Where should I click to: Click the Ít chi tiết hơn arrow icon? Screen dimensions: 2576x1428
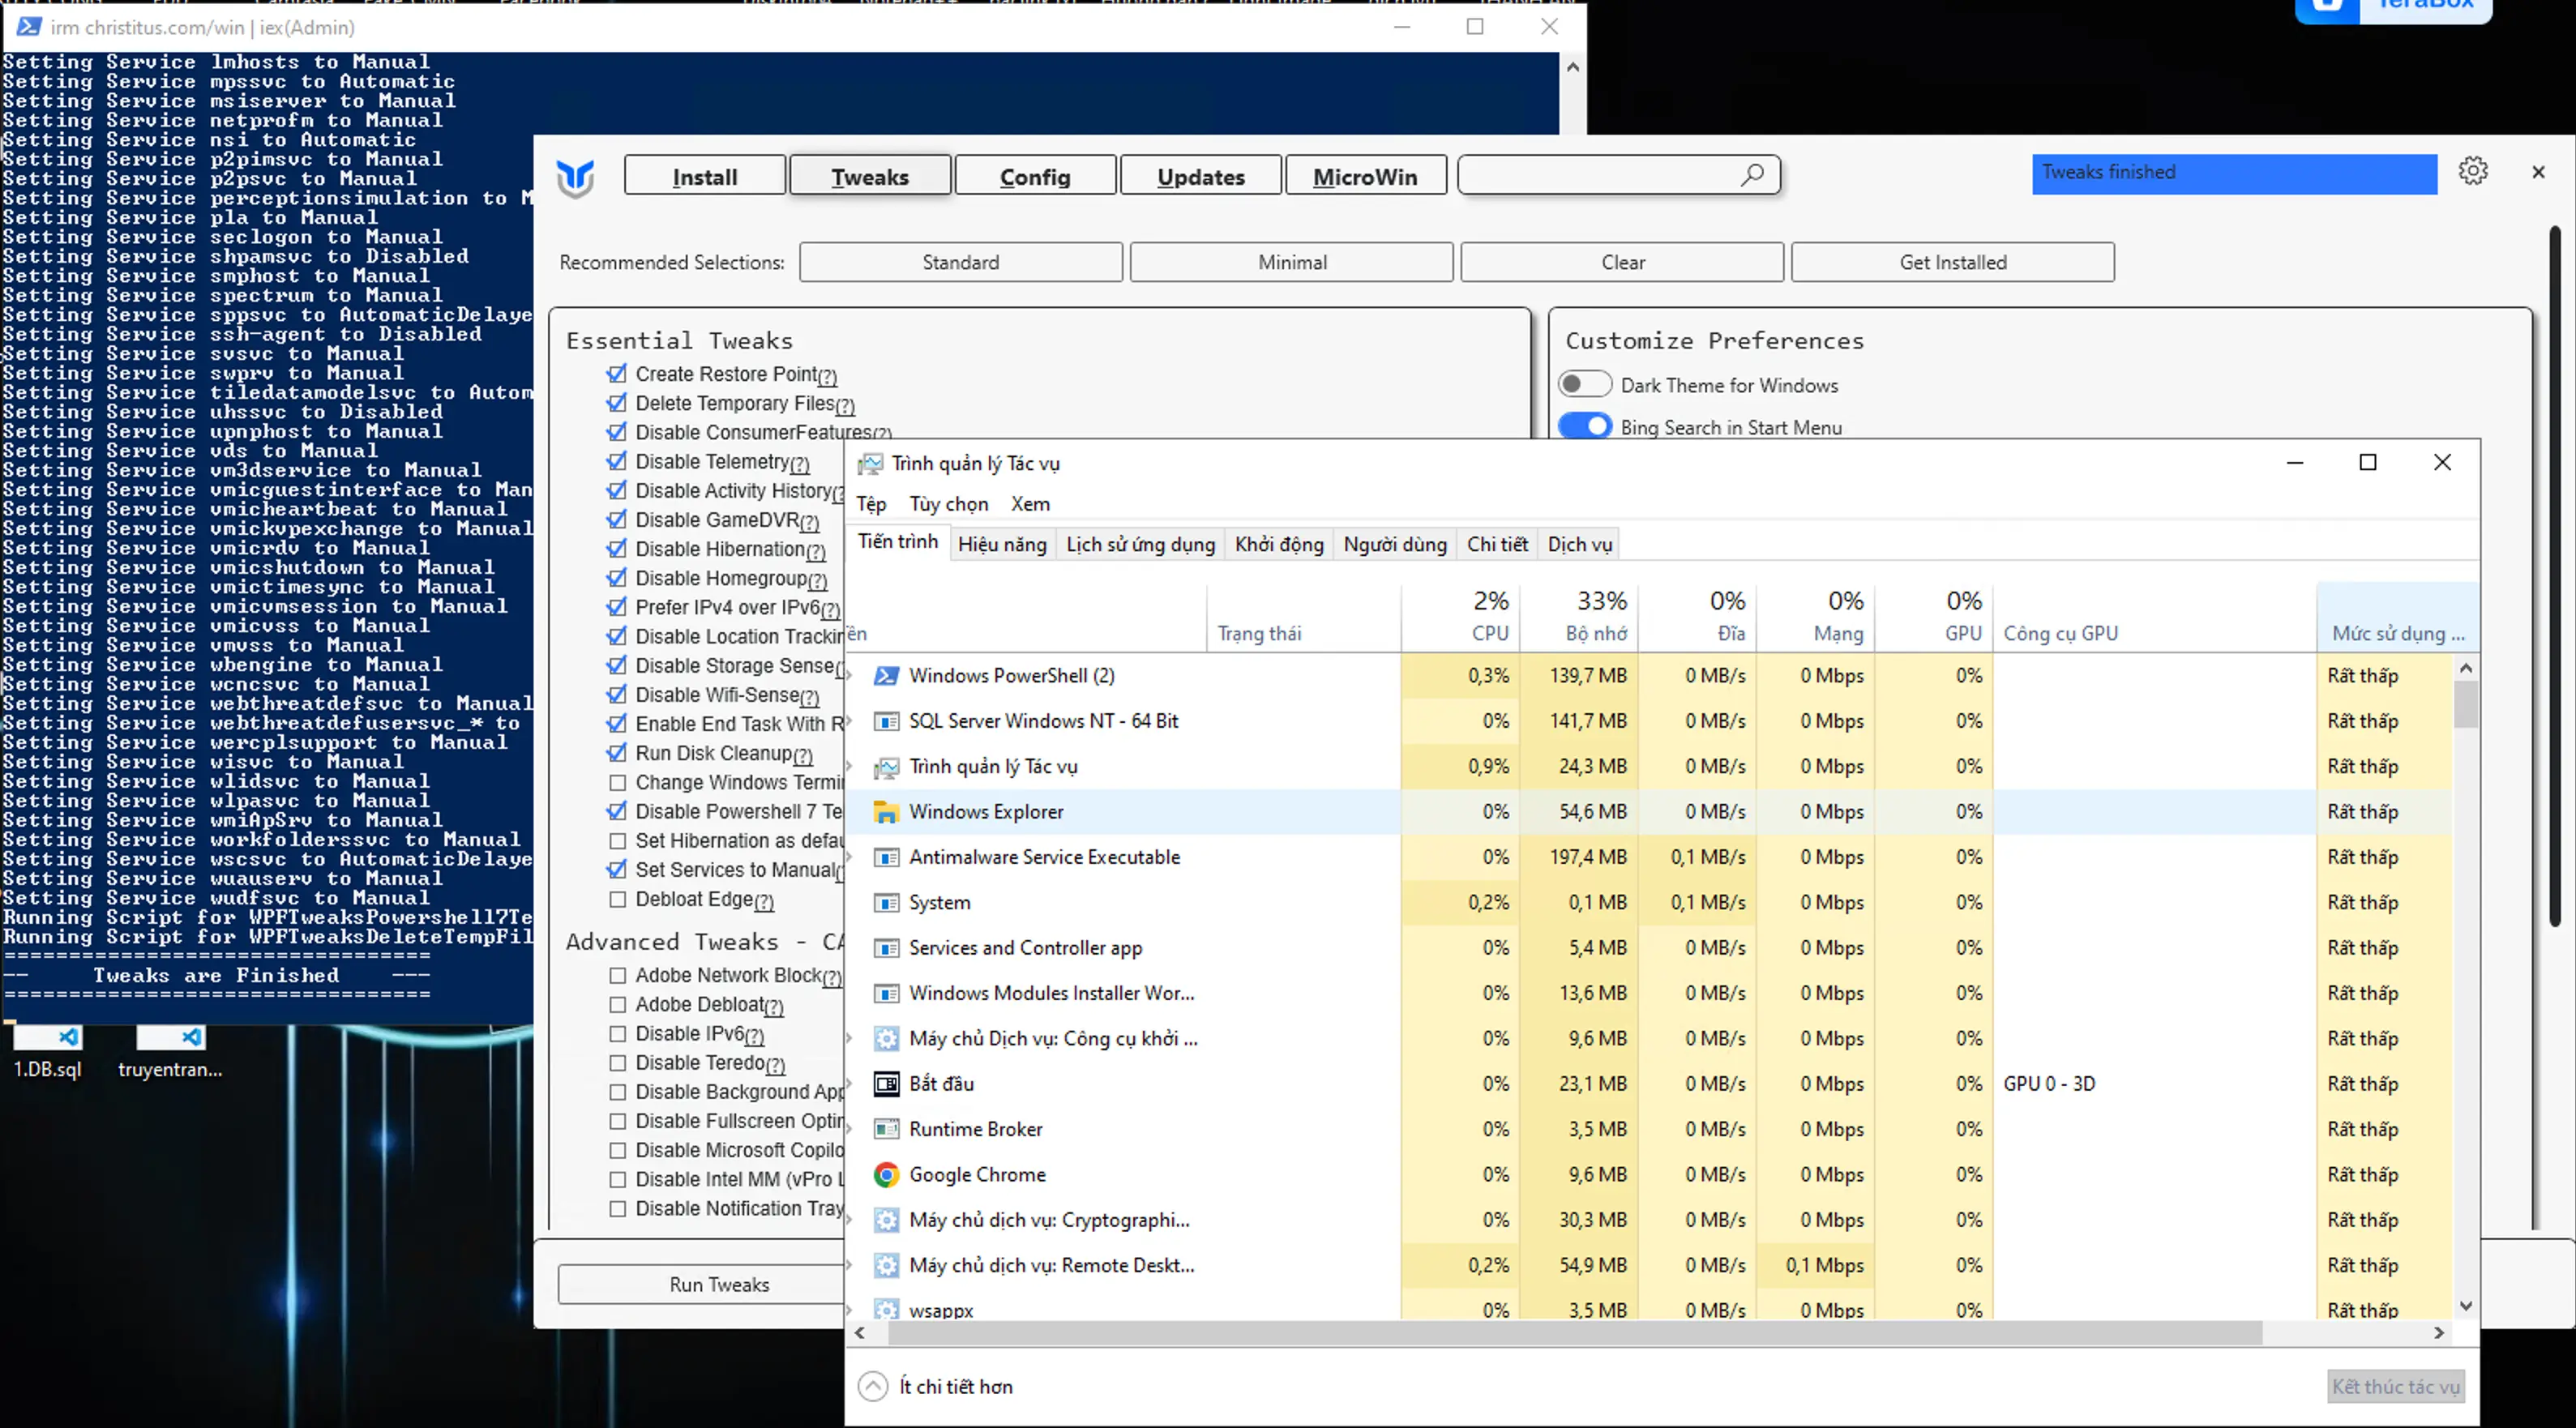click(x=873, y=1386)
